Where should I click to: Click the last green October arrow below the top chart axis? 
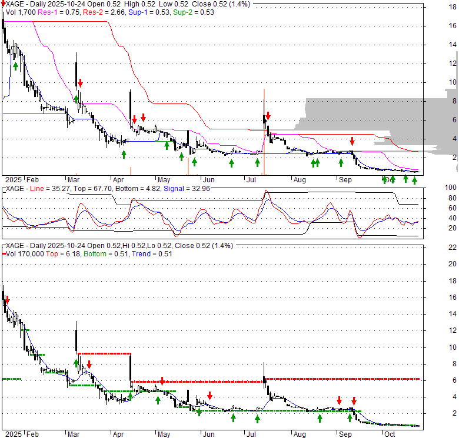click(x=414, y=180)
